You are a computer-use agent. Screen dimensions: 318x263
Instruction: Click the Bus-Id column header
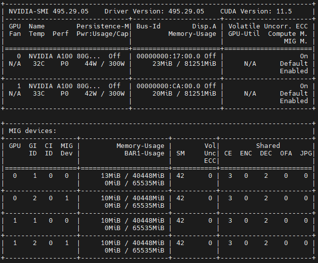pyautogui.click(x=149, y=26)
